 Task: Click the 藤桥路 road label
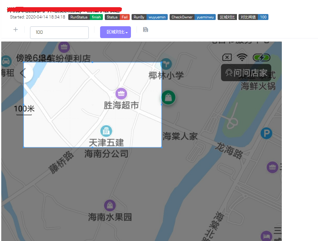[61, 162]
